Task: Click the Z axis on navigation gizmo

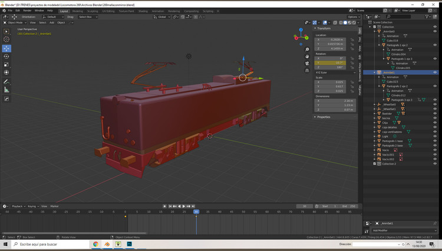Action: click(x=301, y=29)
